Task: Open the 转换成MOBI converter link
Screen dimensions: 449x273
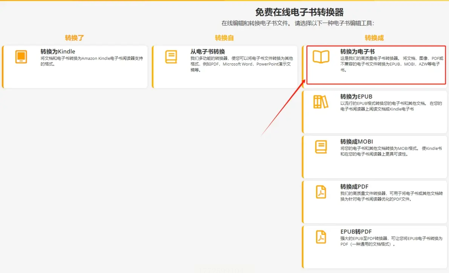Action: coord(356,141)
